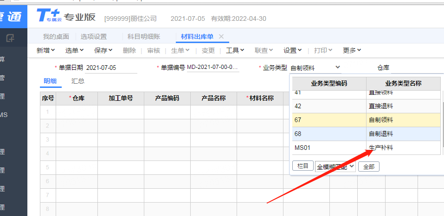Open the 设置 dropdown menu

[292, 50]
